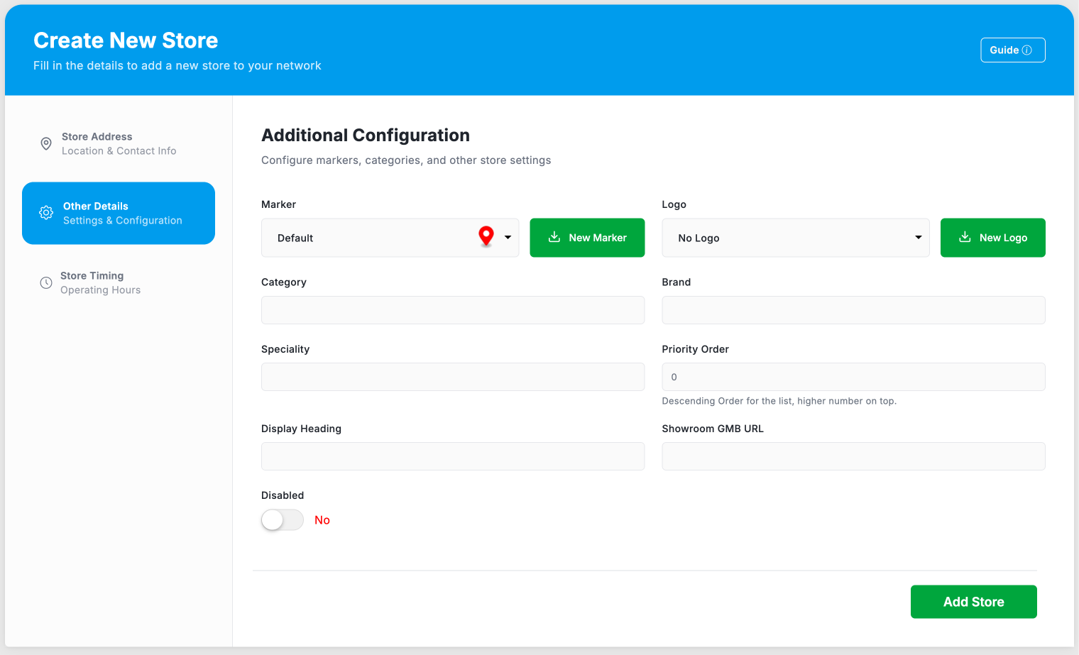Screen dimensions: 1079x655
Task: Click the Operating Hours subtitle
Action: [100, 290]
